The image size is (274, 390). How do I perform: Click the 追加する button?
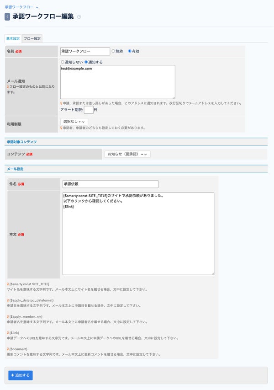click(21, 375)
